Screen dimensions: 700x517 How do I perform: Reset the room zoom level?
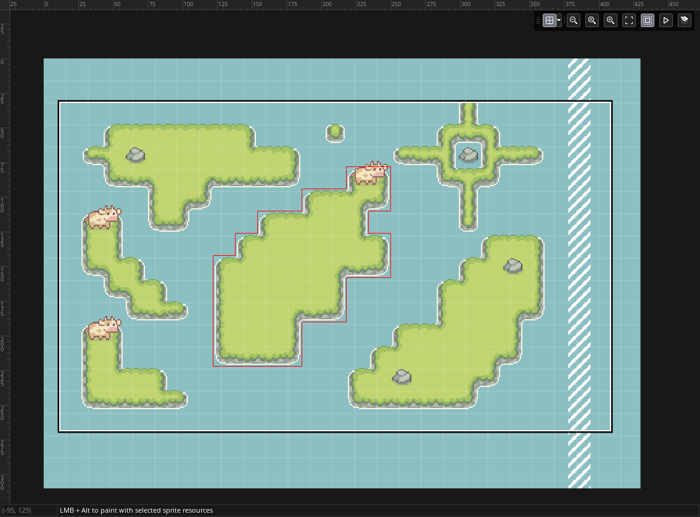[x=592, y=20]
